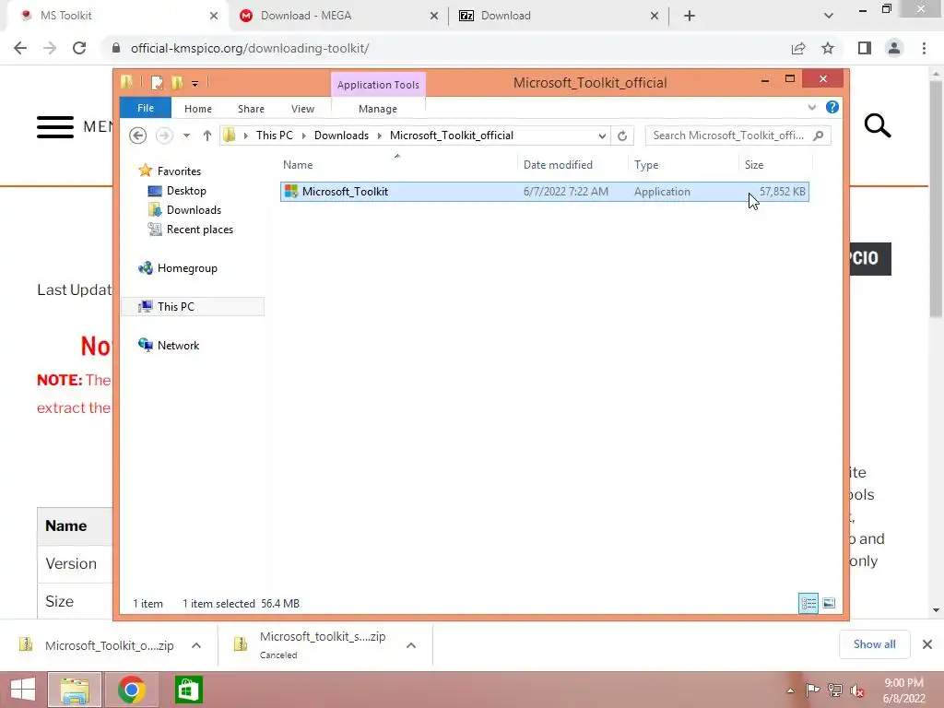Switch to large icons view layout
The width and height of the screenshot is (944, 708).
829,603
